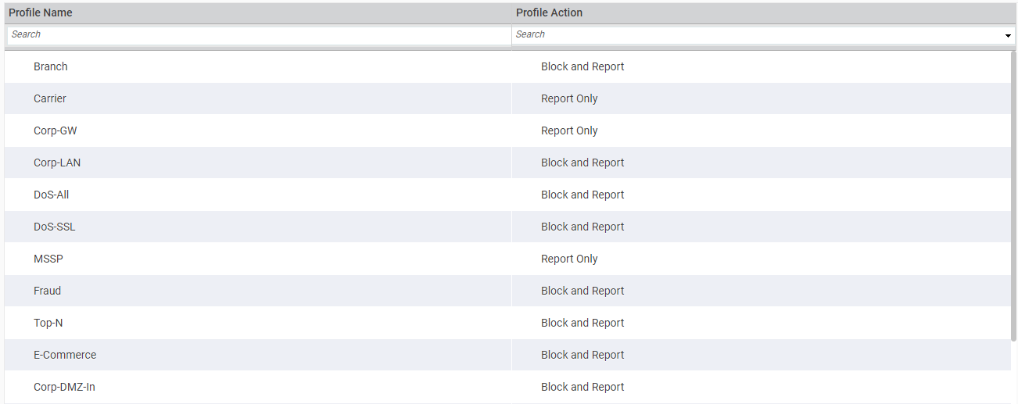Image resolution: width=1018 pixels, height=404 pixels.
Task: Click the Profile Action column header
Action: (x=549, y=13)
